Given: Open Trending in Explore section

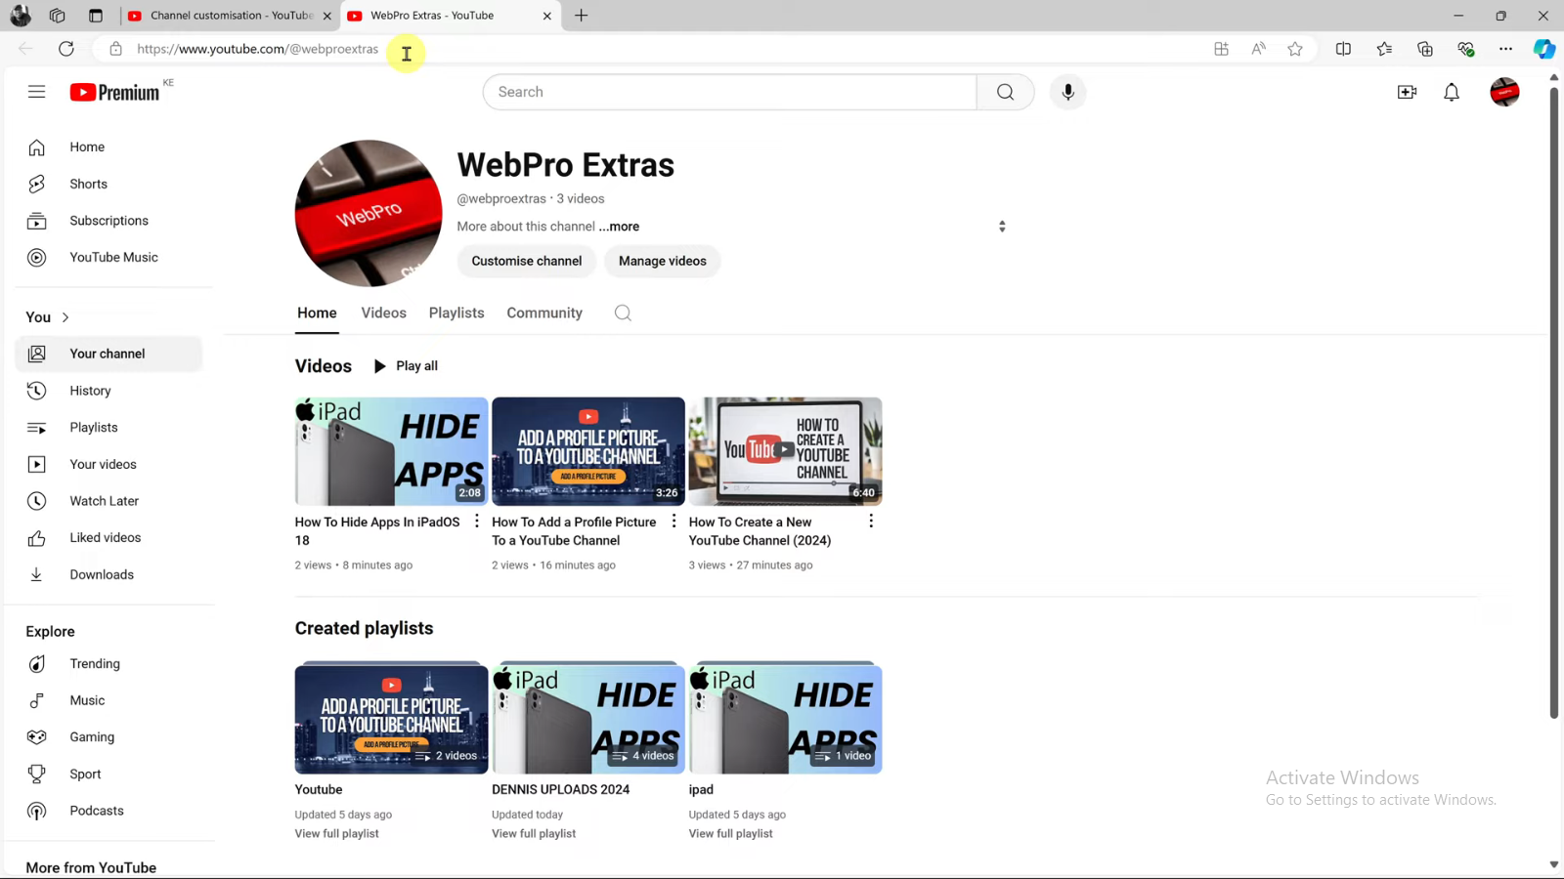Looking at the screenshot, I should coord(109,664).
